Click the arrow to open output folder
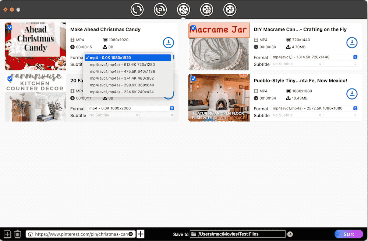The height and width of the screenshot is (241, 368). pyautogui.click(x=290, y=234)
